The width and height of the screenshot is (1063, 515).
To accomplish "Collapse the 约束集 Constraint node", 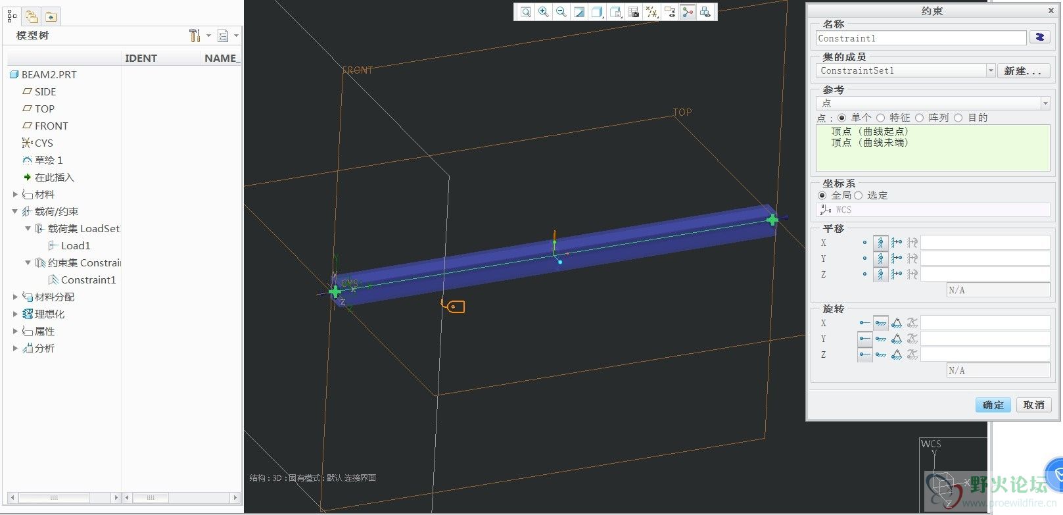I will pos(28,262).
